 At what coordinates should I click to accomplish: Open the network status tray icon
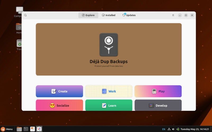pyautogui.click(x=169, y=129)
